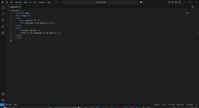Go forward using the right arrow
This screenshot has height=108, width=199.
(x=60, y=2)
